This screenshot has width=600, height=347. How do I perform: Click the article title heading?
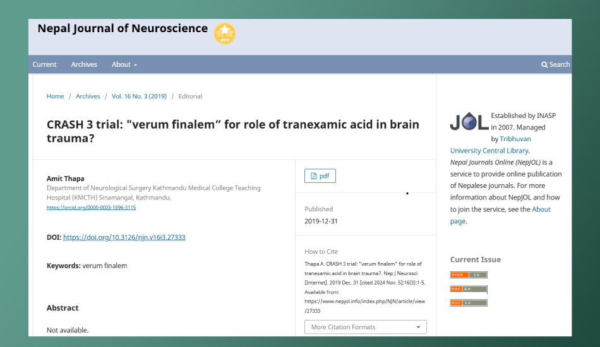pyautogui.click(x=232, y=131)
